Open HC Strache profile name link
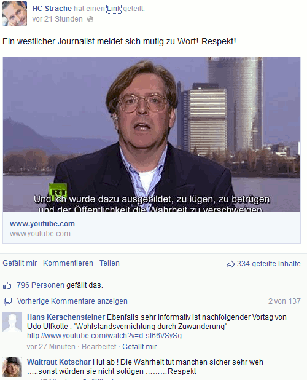The image size is (307, 380). pos(52,9)
